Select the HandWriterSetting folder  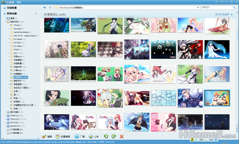21,32
